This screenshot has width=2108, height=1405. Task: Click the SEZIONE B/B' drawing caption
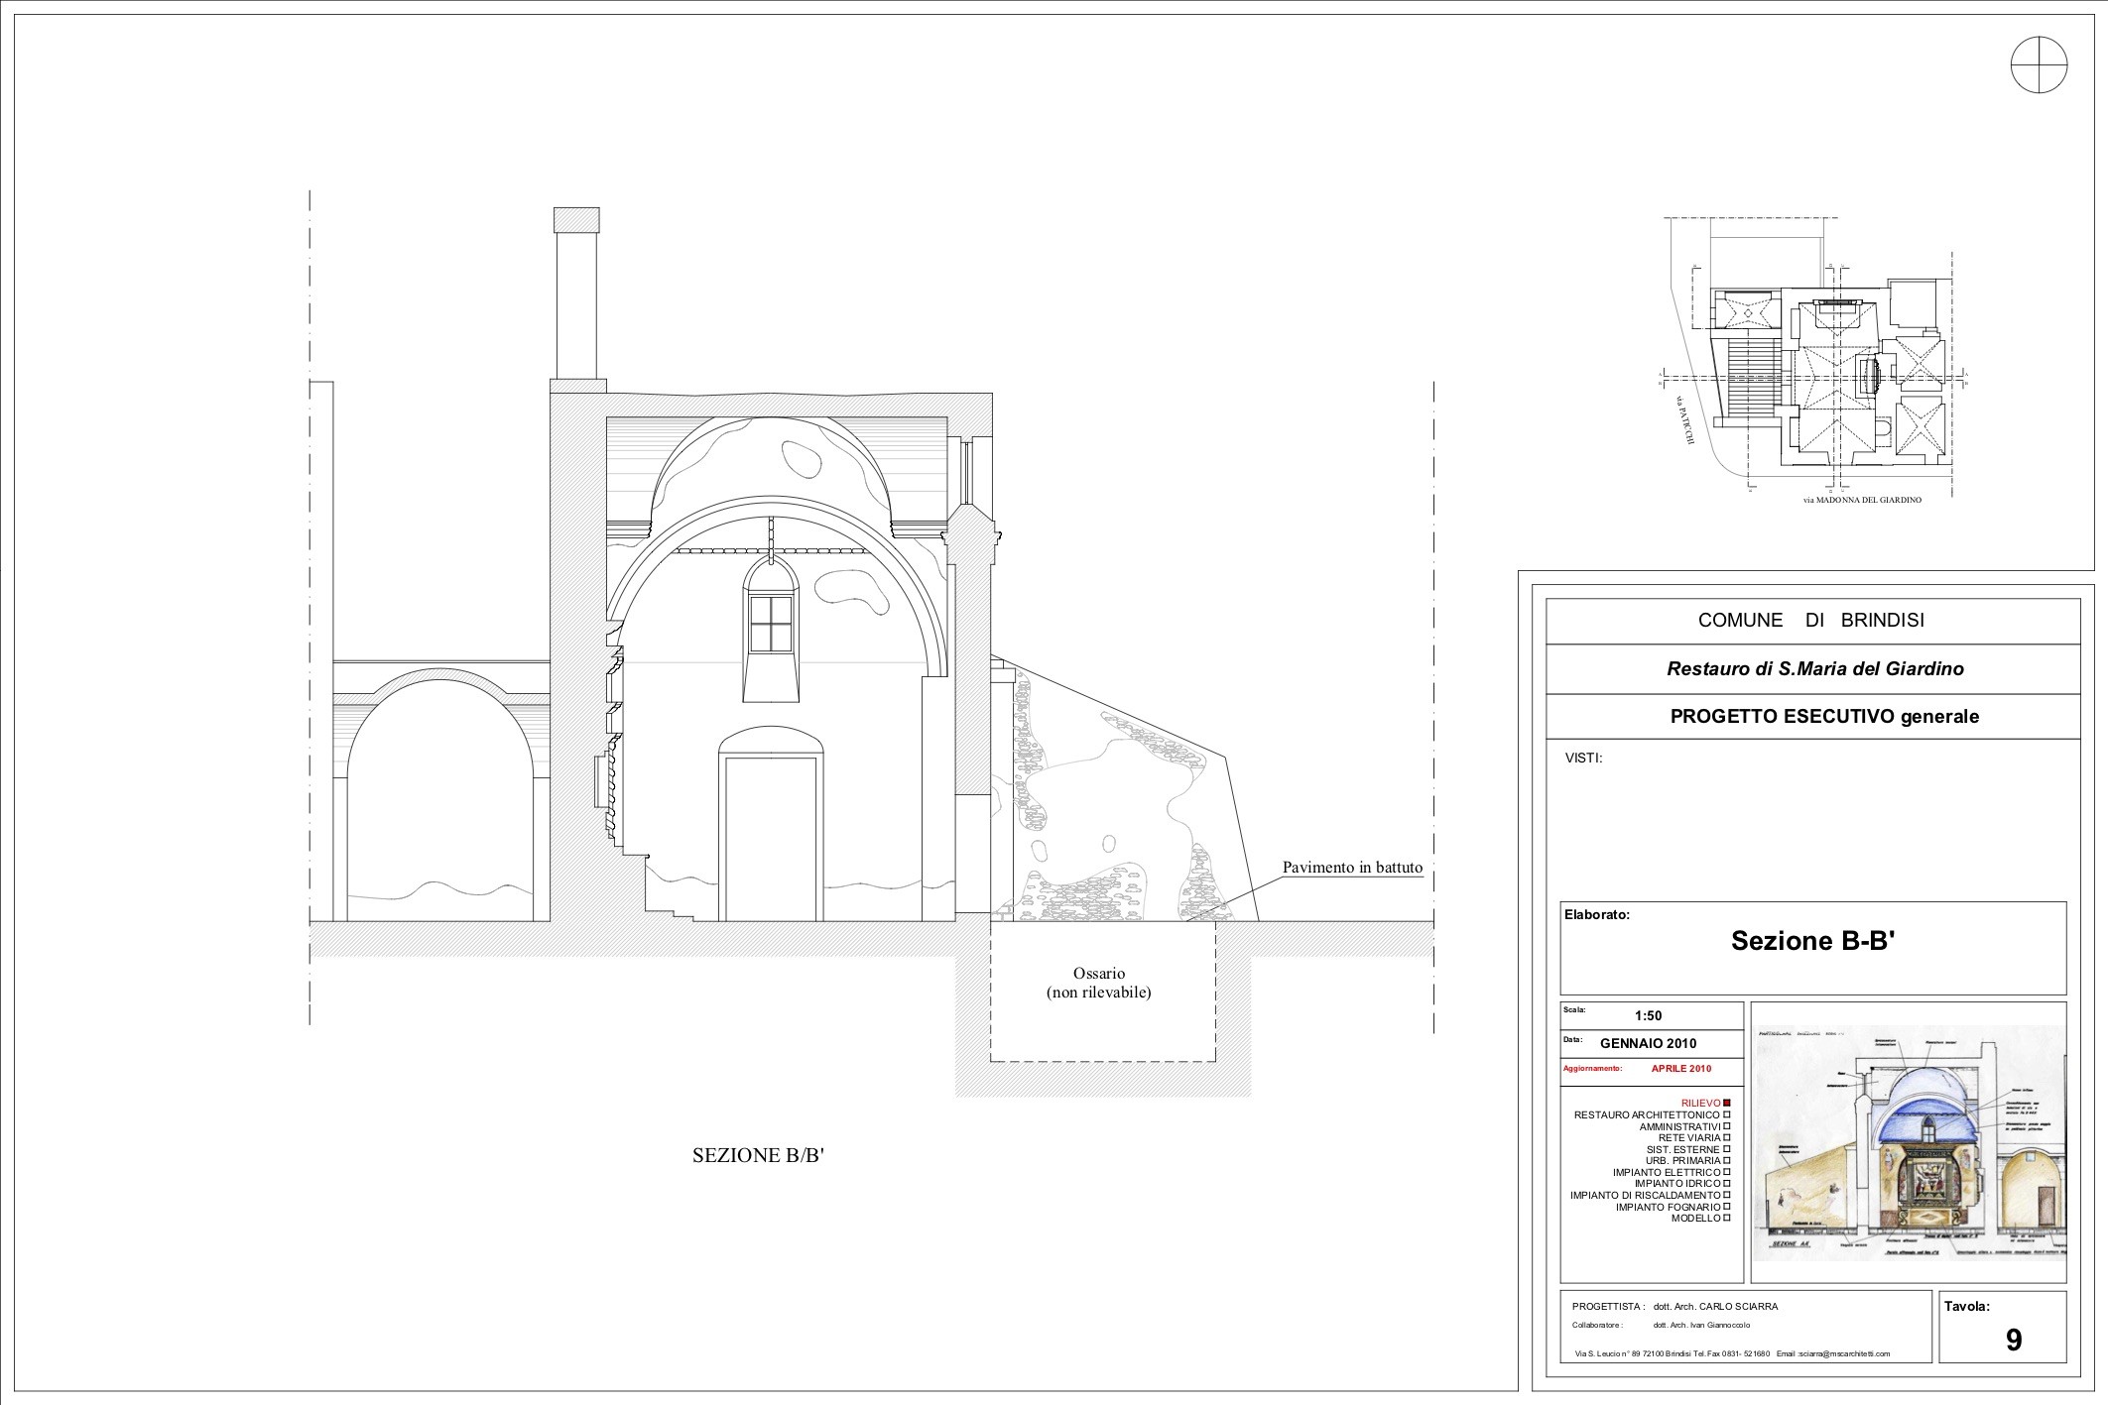pos(759,1155)
